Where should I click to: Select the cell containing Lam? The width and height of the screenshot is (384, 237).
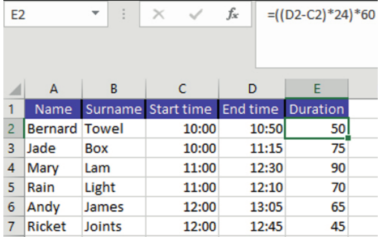point(114,167)
